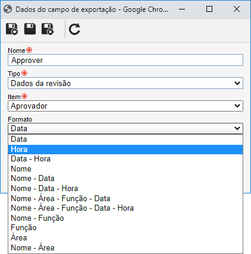The height and width of the screenshot is (254, 251).
Task: Open the Tipo dropdown
Action: (125, 83)
